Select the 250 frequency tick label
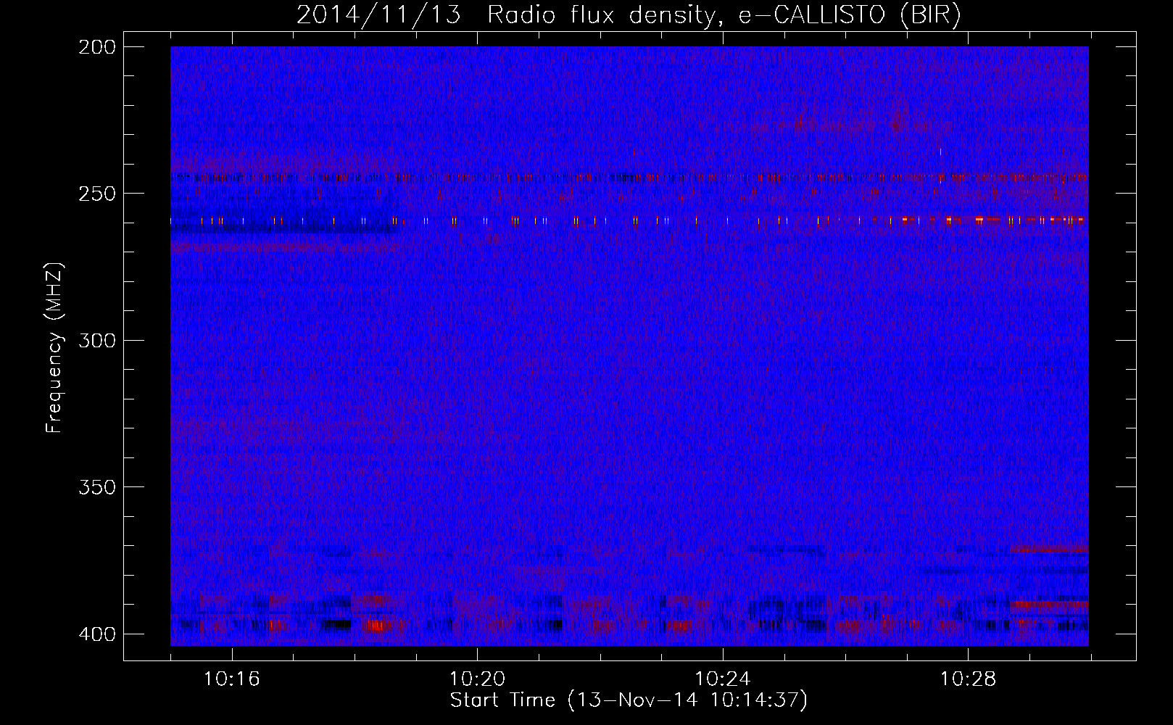This screenshot has height=725, width=1173. point(97,194)
